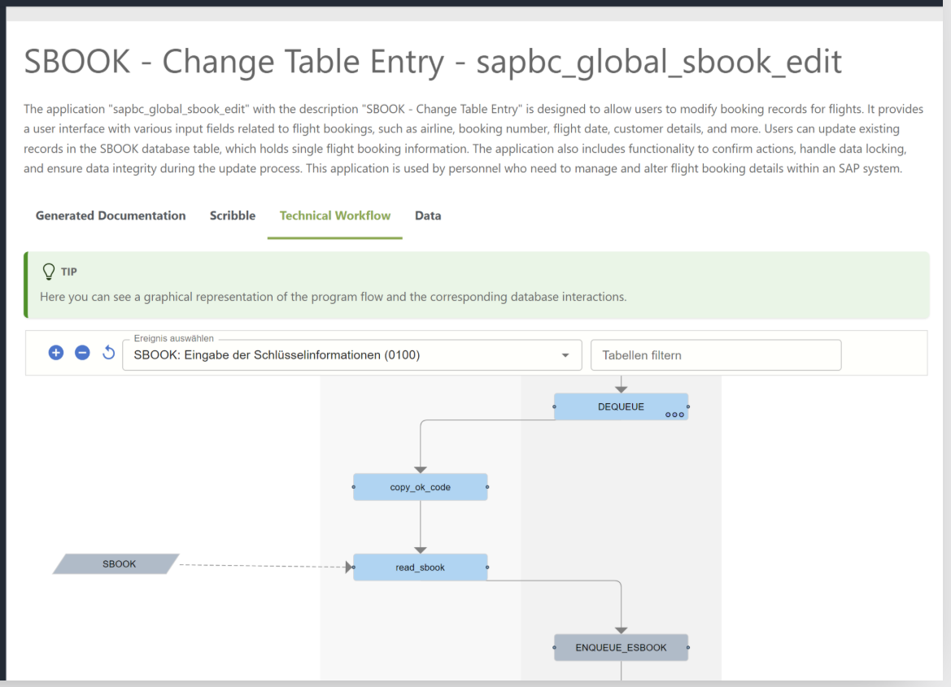Click the dropdown arrow of the event selector
The image size is (951, 687).
click(565, 354)
